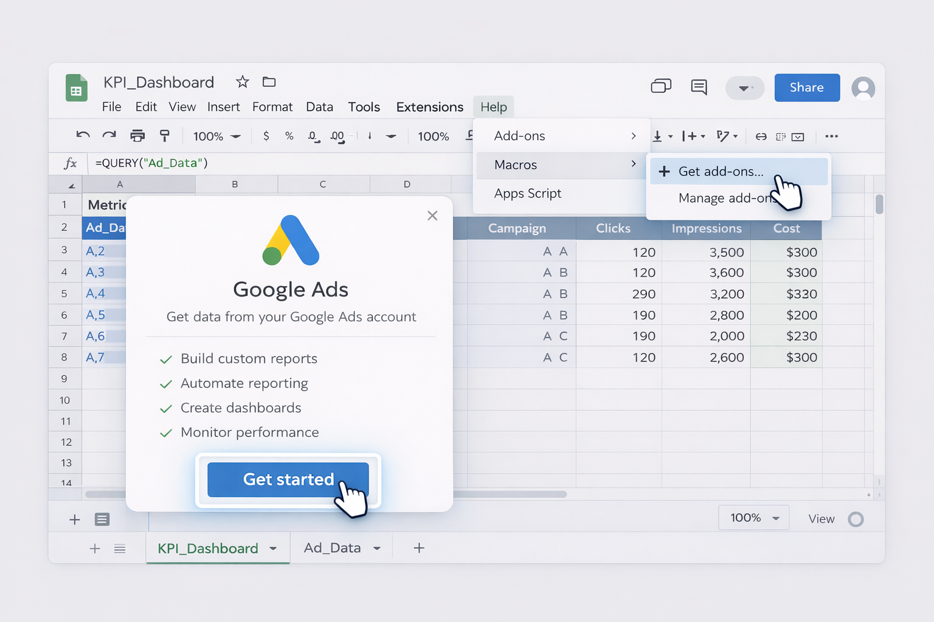
Task: Click the insert column bar-plus icon
Action: point(689,136)
